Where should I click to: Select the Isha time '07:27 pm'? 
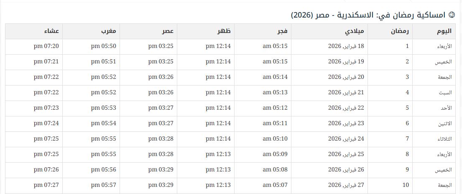tap(46, 185)
